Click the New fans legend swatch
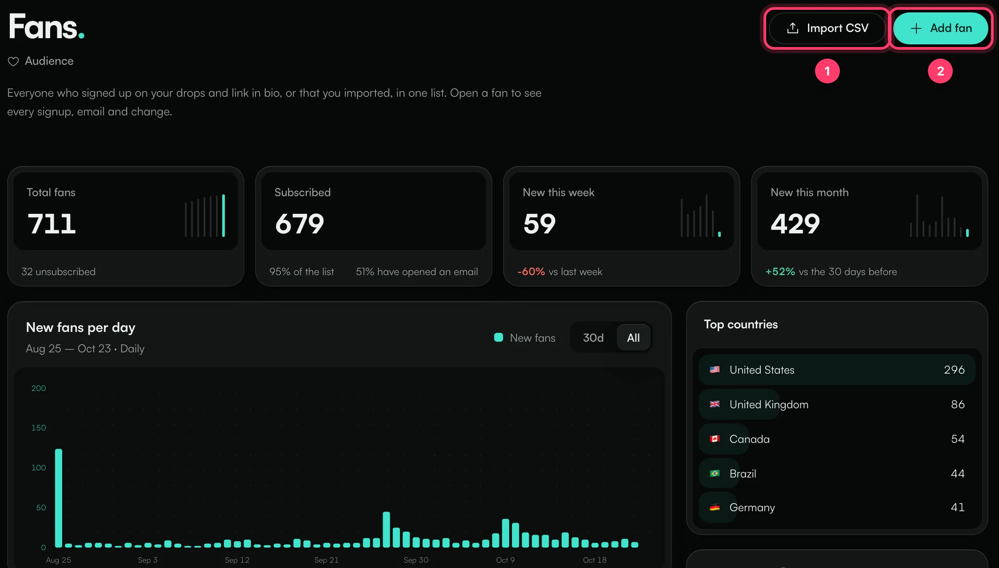The height and width of the screenshot is (568, 999). point(499,338)
